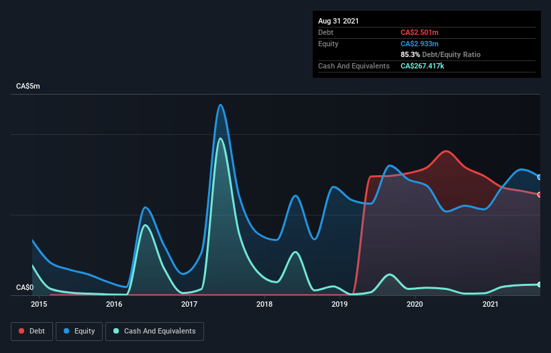Image resolution: width=551 pixels, height=353 pixels.
Task: Click the 2020 x-axis label
Action: click(415, 304)
